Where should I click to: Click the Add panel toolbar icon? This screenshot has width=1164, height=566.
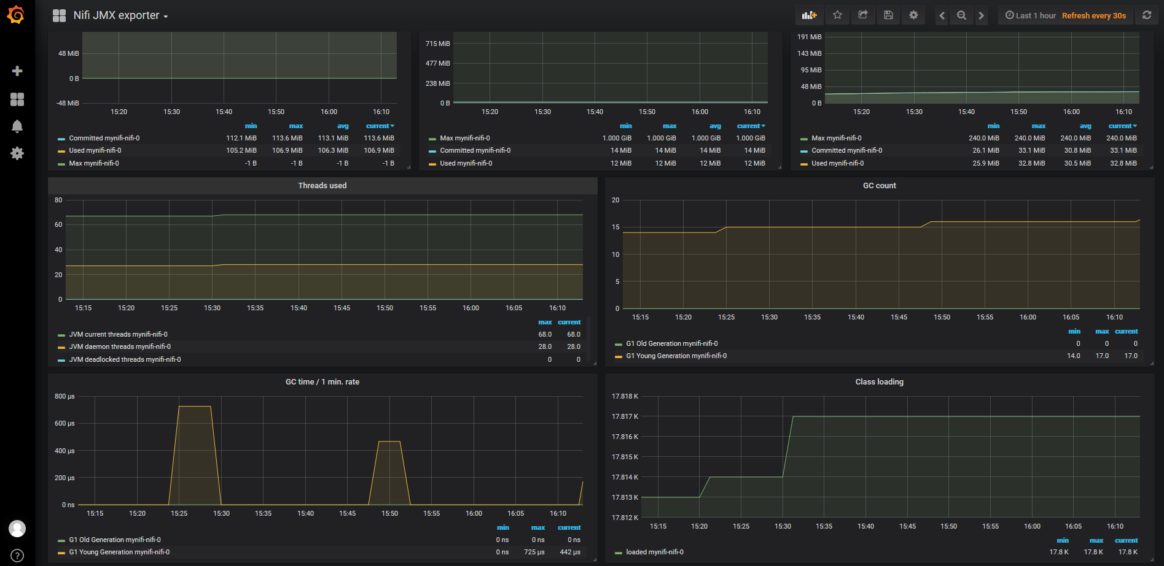(810, 15)
